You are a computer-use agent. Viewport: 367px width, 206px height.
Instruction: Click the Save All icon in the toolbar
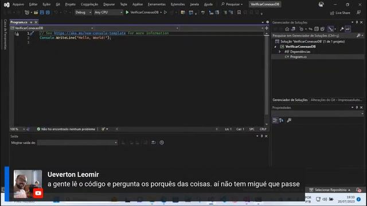(x=48, y=13)
